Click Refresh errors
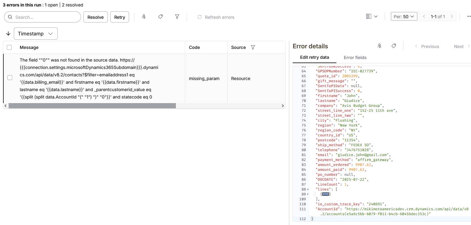The width and height of the screenshot is (471, 225). [216, 17]
